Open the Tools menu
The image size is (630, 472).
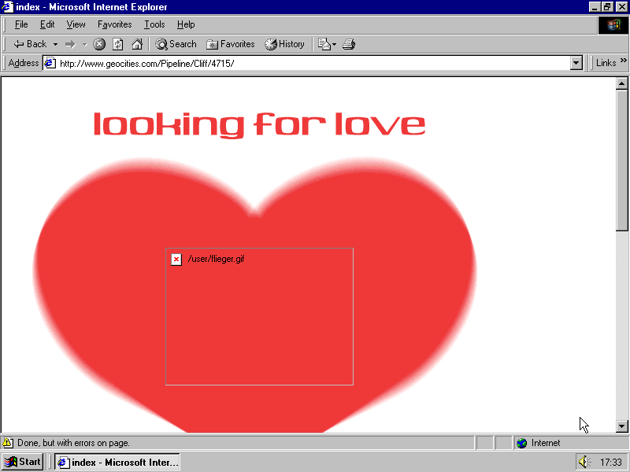click(x=154, y=24)
